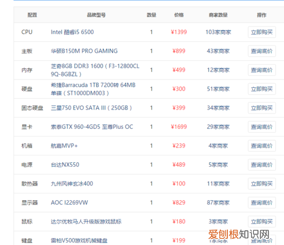The width and height of the screenshot is (284, 245).
Task: Click 立即购买 button in the 散热器 row
Action: click(262, 184)
